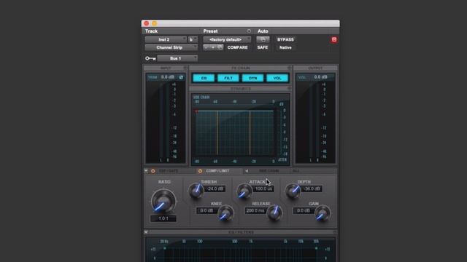
Task: Click the attack value field 100.0 us
Action: click(x=263, y=189)
